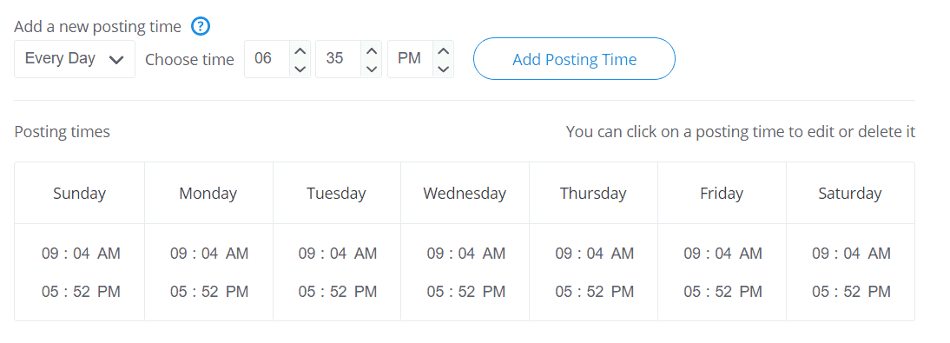Image resolution: width=950 pixels, height=343 pixels.
Task: Toggle AM/PM using the down arrow
Action: pos(444,69)
